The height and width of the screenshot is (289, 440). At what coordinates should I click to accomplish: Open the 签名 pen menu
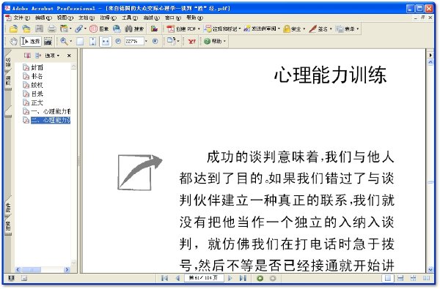pyautogui.click(x=320, y=29)
